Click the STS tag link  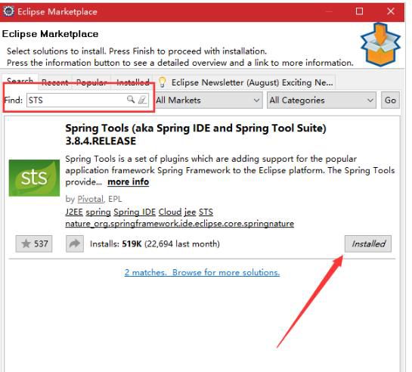(206, 212)
